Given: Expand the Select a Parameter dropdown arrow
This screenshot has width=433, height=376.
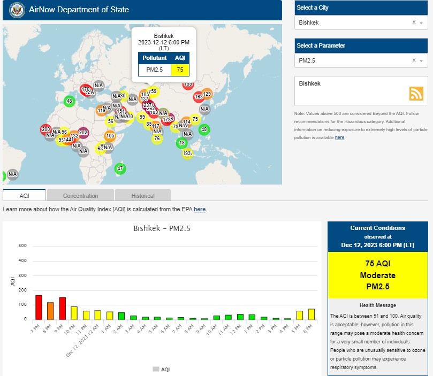Looking at the screenshot, I should (x=421, y=60).
